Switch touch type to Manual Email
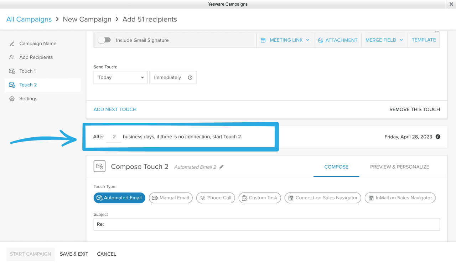Viewport: 456px width, 266px height. coord(171,198)
